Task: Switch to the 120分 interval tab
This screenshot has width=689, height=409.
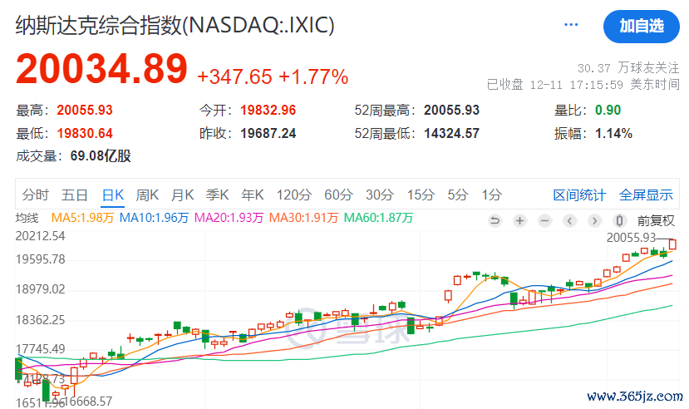Action: tap(294, 195)
